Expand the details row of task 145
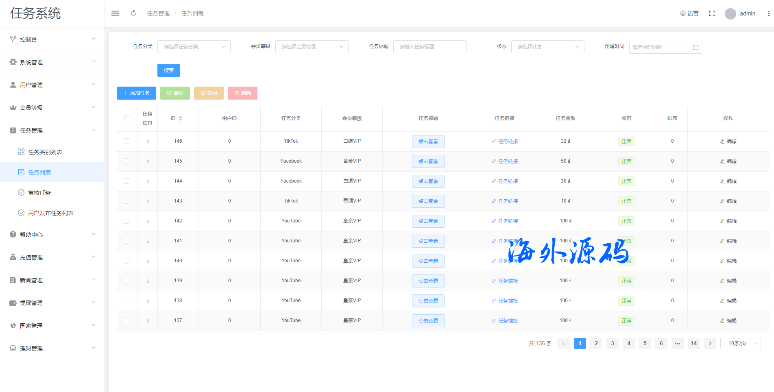The height and width of the screenshot is (392, 774). (148, 161)
